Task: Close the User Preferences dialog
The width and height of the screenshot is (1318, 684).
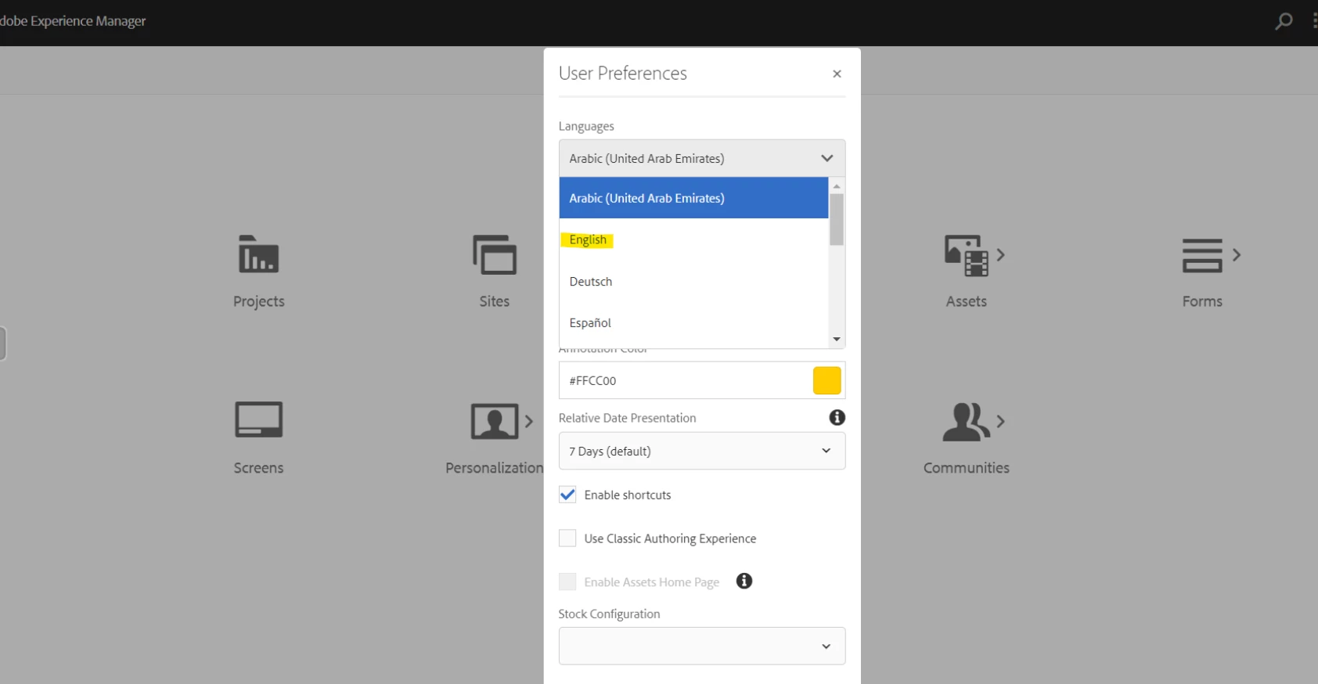Action: (x=837, y=74)
